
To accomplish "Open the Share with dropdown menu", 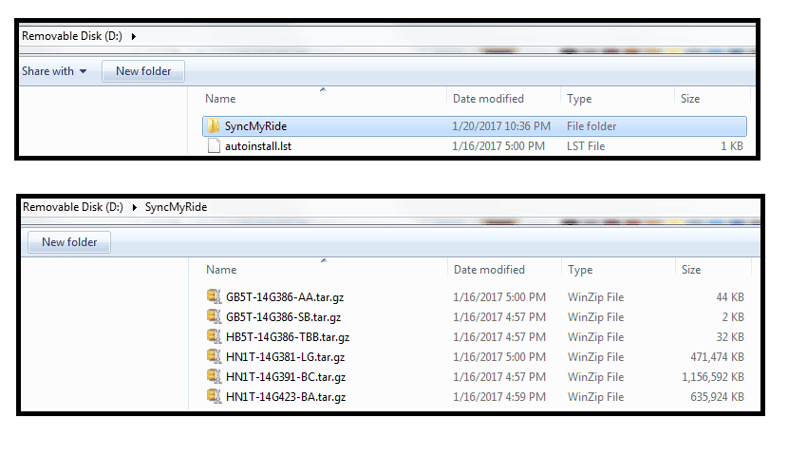I will [54, 71].
